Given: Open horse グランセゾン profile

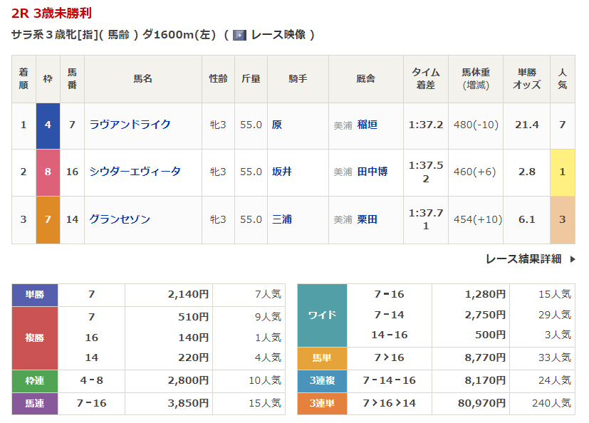Looking at the screenshot, I should 120,219.
